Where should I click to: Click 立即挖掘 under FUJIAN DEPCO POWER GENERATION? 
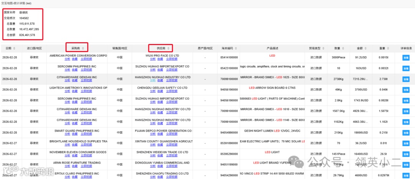tap(172, 134)
